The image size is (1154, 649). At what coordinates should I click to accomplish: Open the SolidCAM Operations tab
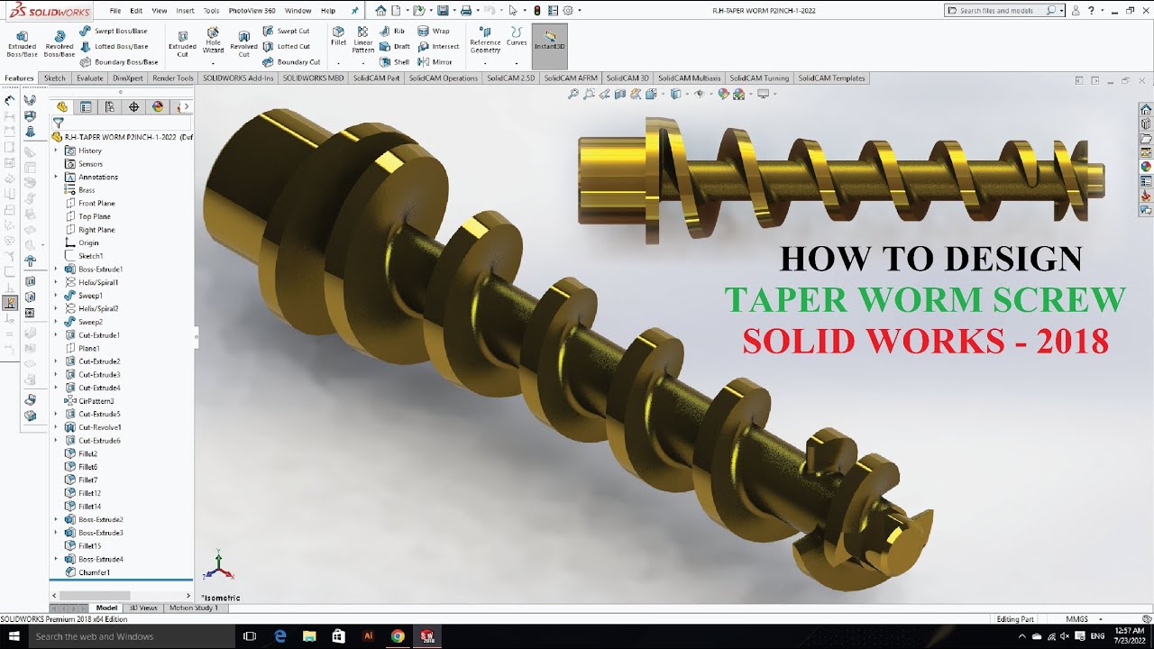tap(444, 78)
